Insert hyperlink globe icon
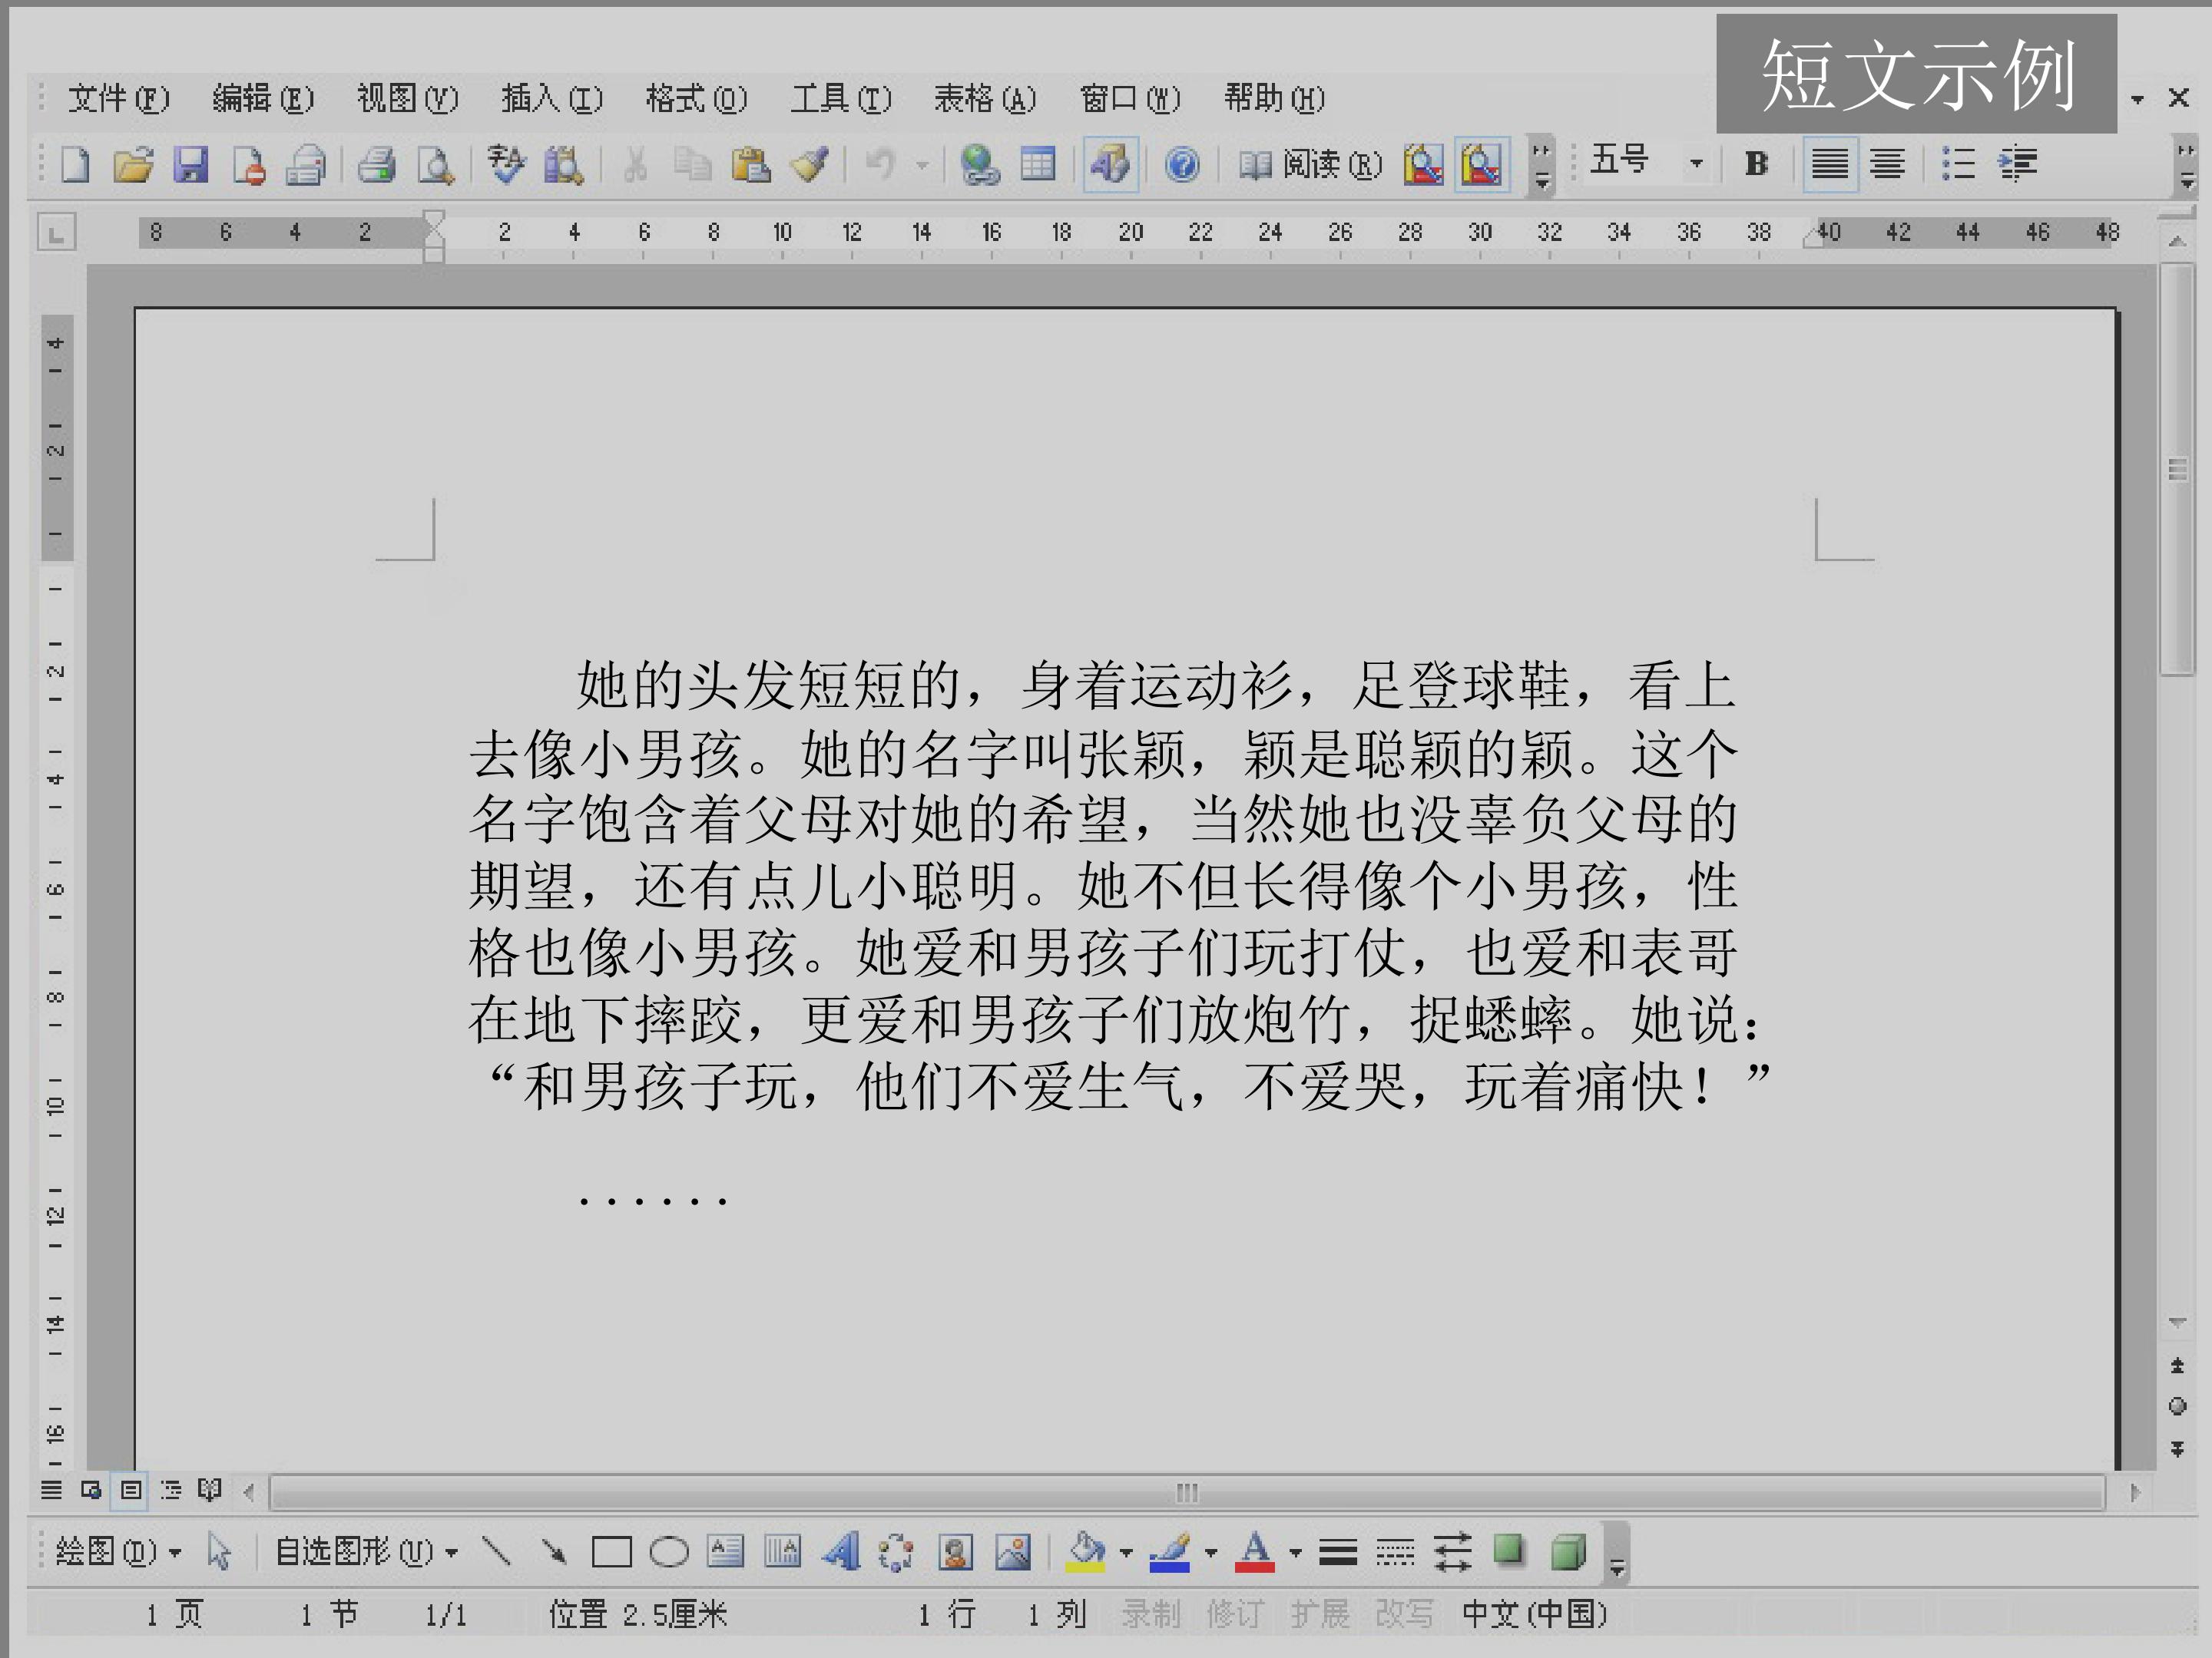This screenshot has height=1658, width=2212. click(980, 164)
